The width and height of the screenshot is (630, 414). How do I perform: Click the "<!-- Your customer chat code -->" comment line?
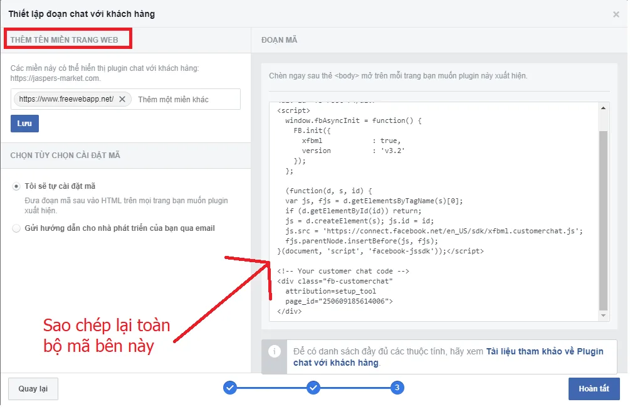click(x=343, y=272)
